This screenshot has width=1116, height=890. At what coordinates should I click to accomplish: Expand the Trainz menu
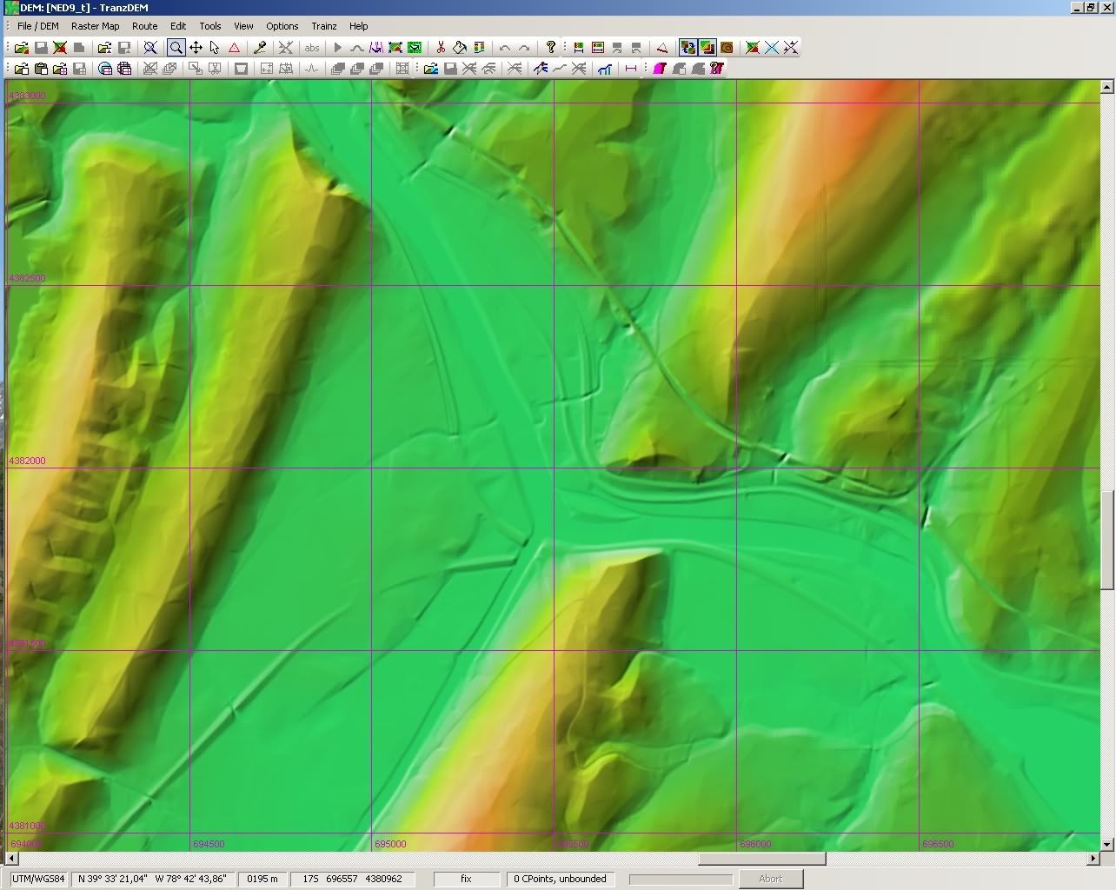point(324,26)
